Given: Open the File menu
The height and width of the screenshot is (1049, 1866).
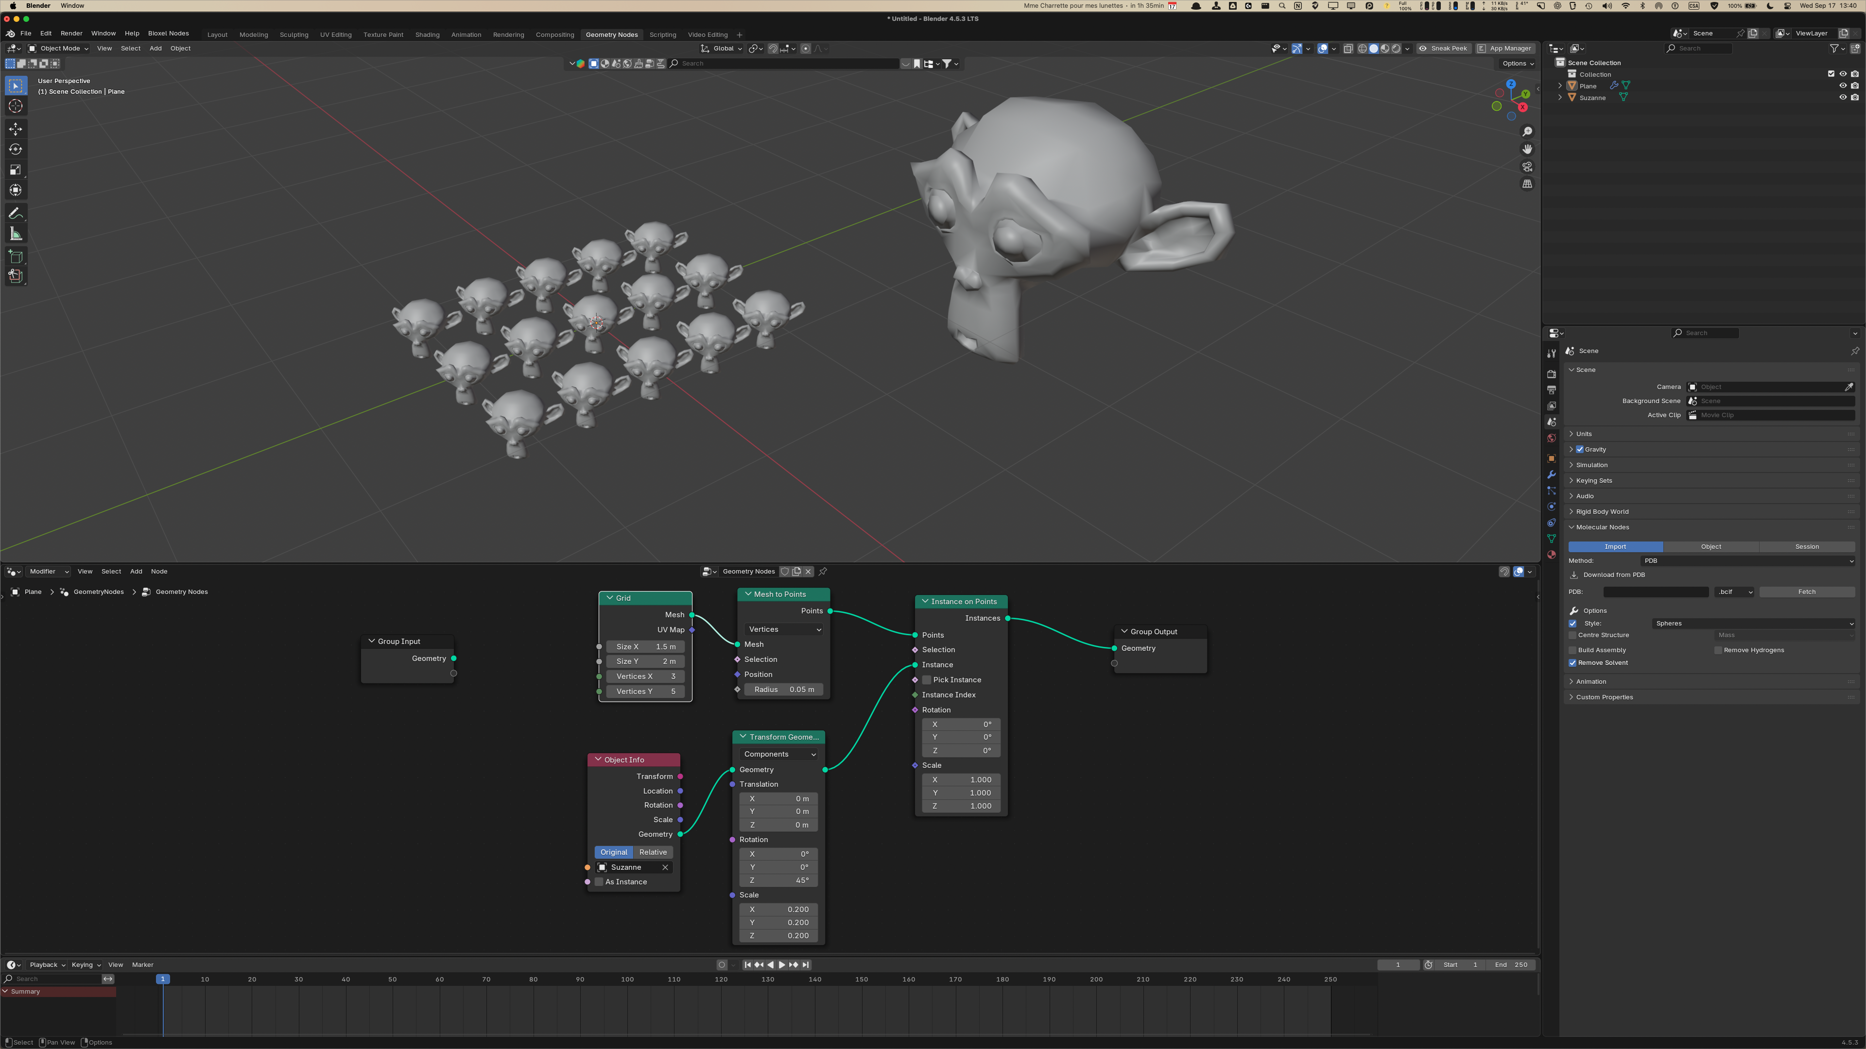Looking at the screenshot, I should pos(26,34).
